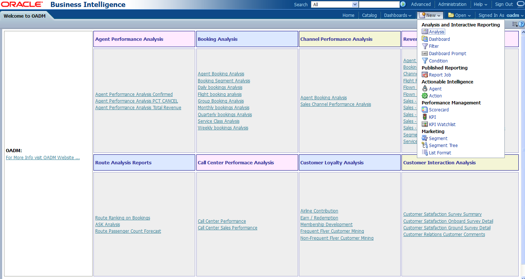525x279 pixels.
Task: Open the Help dropdown menu
Action: tap(480, 4)
